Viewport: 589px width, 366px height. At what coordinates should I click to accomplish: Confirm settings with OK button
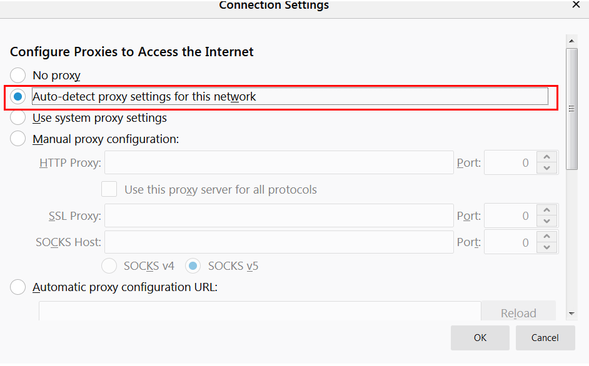click(480, 338)
